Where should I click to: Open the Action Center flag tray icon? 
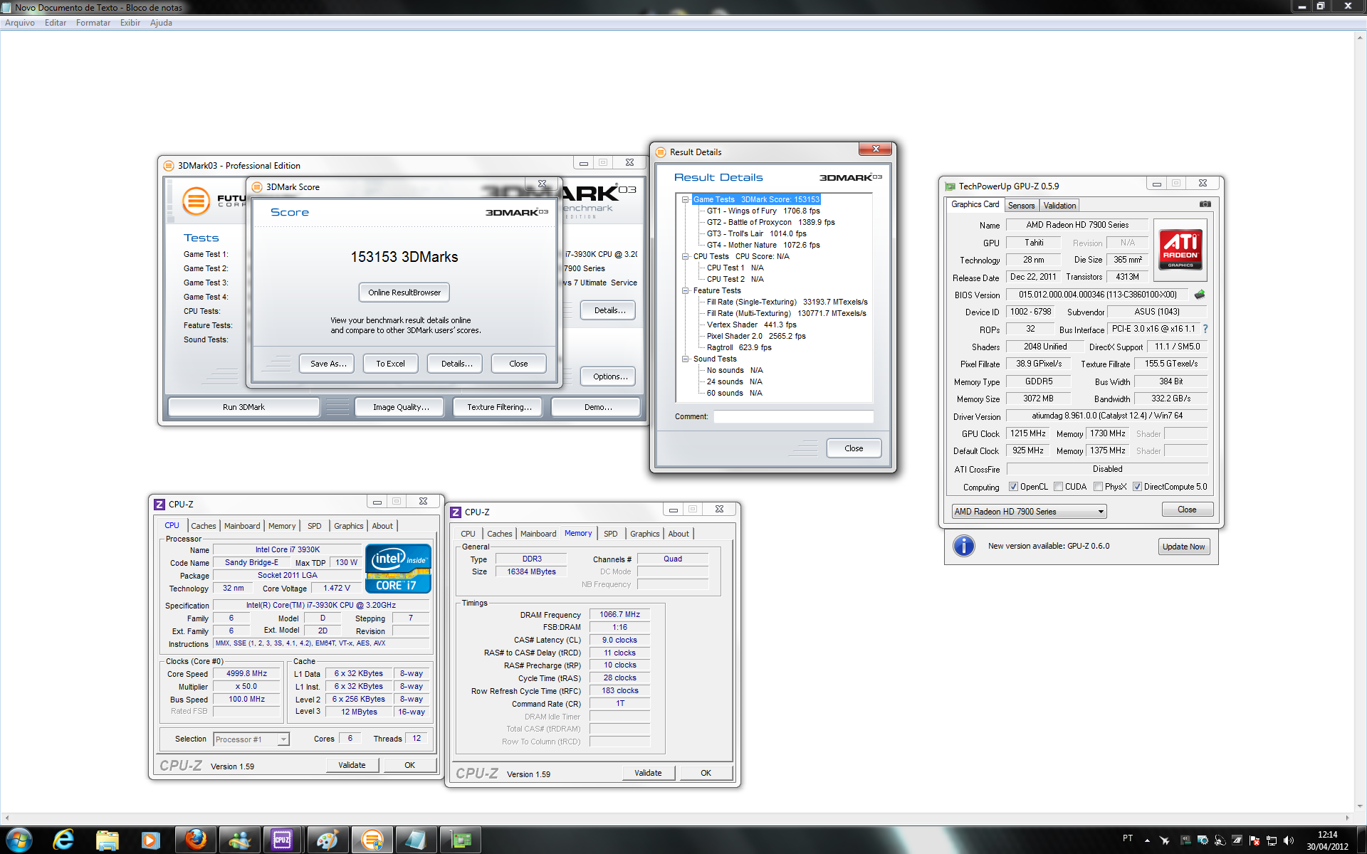[1255, 840]
